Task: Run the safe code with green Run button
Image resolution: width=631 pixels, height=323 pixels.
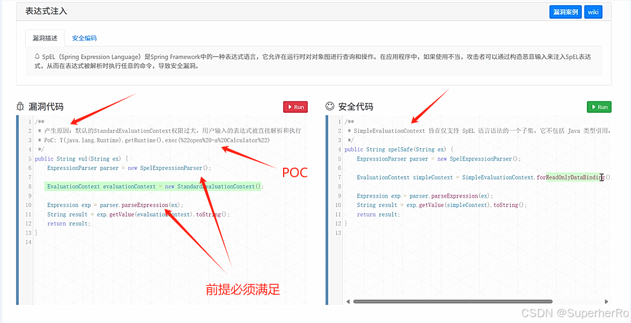Action: (599, 107)
